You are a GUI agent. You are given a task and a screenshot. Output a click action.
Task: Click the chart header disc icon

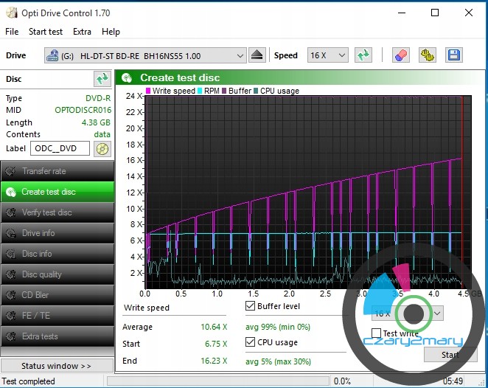point(128,77)
